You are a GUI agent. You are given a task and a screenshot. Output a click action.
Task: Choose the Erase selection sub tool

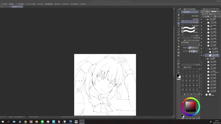[x=190, y=32]
